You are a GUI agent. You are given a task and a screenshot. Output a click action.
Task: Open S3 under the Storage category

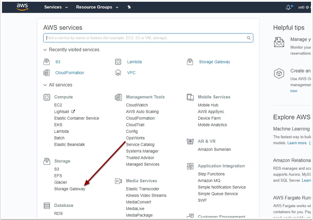(x=57, y=169)
